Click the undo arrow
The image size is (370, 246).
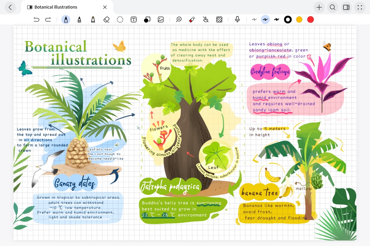point(36,20)
